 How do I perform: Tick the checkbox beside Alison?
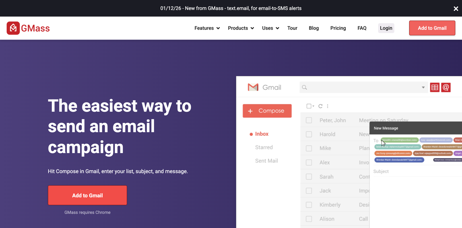click(x=309, y=219)
